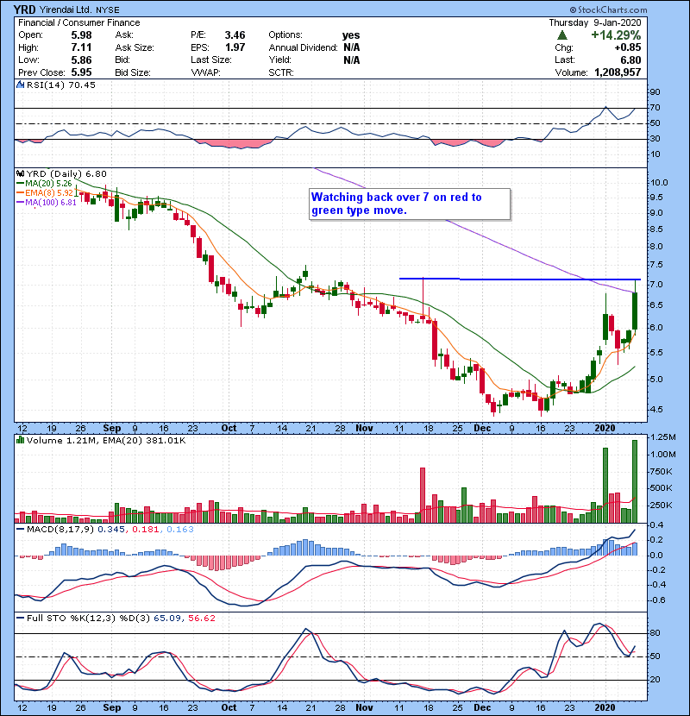Click the 10.0 price axis label
Image resolution: width=690 pixels, height=716 pixels.
pyautogui.click(x=658, y=183)
